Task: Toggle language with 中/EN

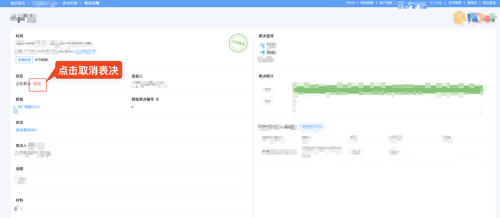Action: (350, 3)
